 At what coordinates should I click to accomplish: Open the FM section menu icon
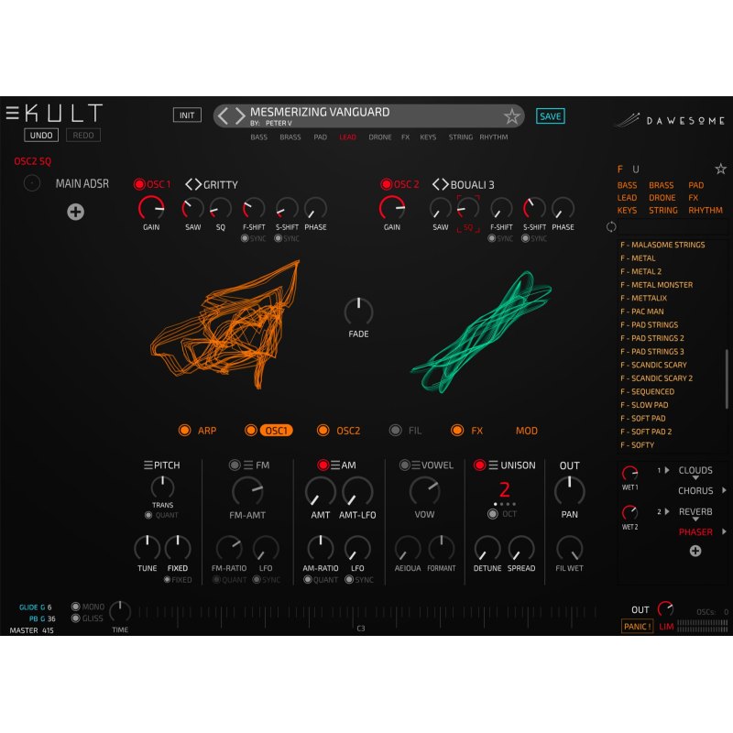click(248, 465)
